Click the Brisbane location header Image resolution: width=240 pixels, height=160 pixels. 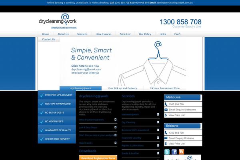182,126
